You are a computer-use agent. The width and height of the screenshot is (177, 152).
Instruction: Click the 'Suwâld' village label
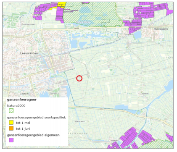[x=145, y=94]
